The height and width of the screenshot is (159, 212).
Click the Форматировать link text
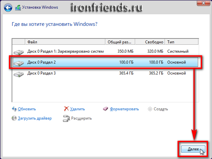[x=124, y=109]
